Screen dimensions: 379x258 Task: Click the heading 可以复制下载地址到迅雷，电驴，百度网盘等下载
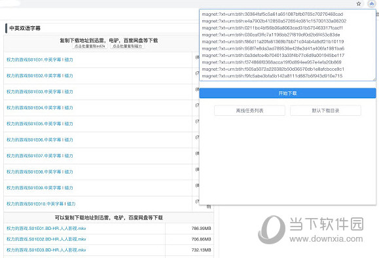point(109,217)
